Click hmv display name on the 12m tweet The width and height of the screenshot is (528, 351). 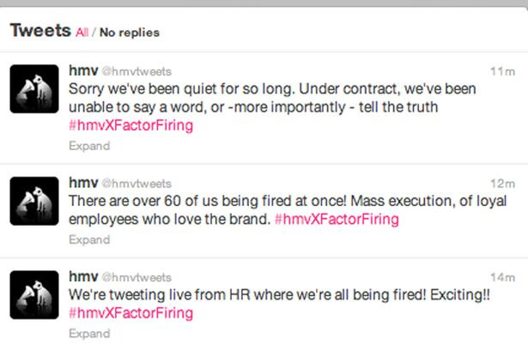tap(83, 183)
